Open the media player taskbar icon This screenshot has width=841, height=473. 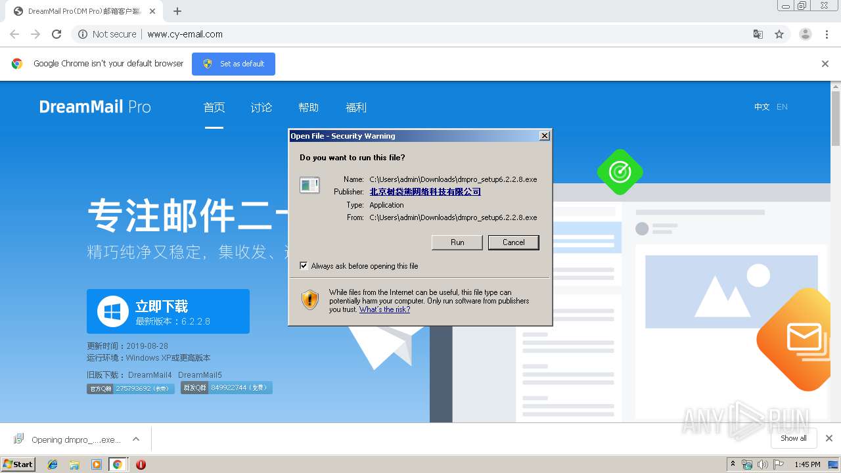pos(97,464)
